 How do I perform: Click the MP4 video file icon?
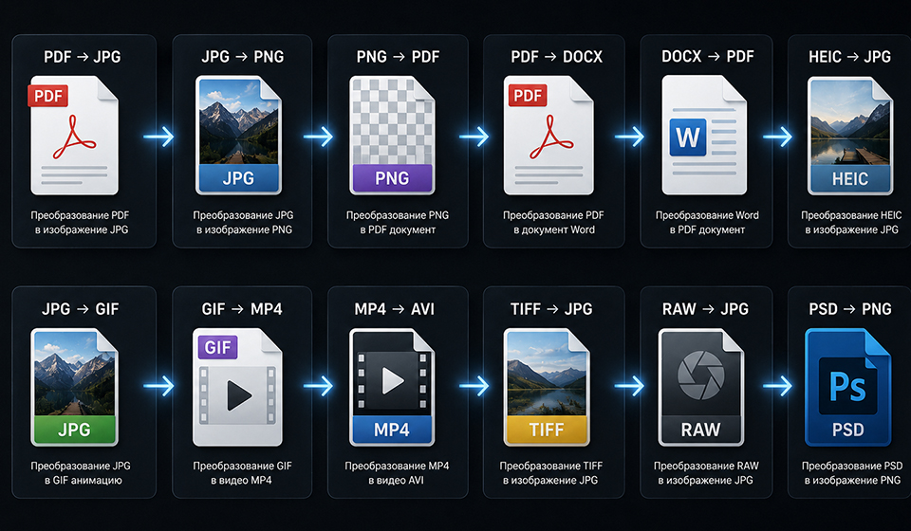coord(392,387)
